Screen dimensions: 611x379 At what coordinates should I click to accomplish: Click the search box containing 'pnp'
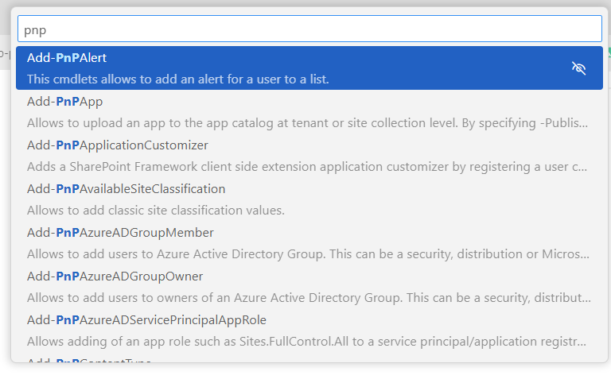coord(309,29)
